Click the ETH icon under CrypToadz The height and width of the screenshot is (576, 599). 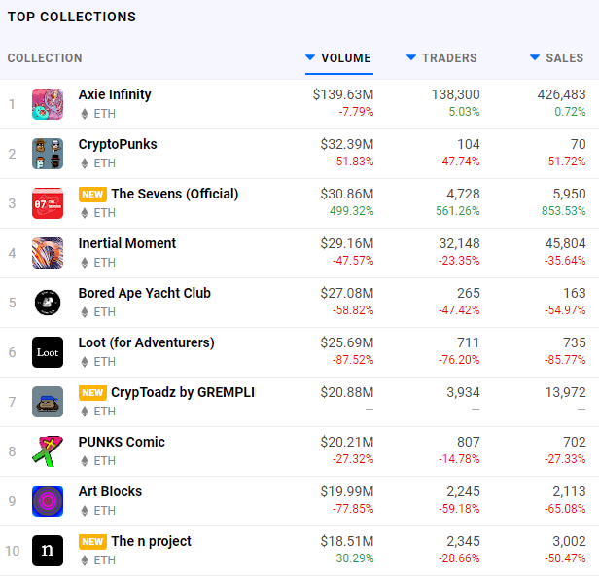click(85, 412)
